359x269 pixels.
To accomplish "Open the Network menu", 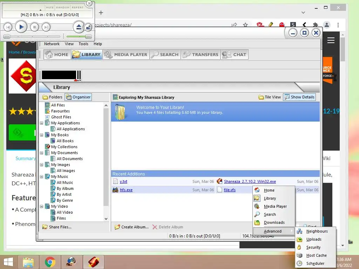I will [52, 44].
